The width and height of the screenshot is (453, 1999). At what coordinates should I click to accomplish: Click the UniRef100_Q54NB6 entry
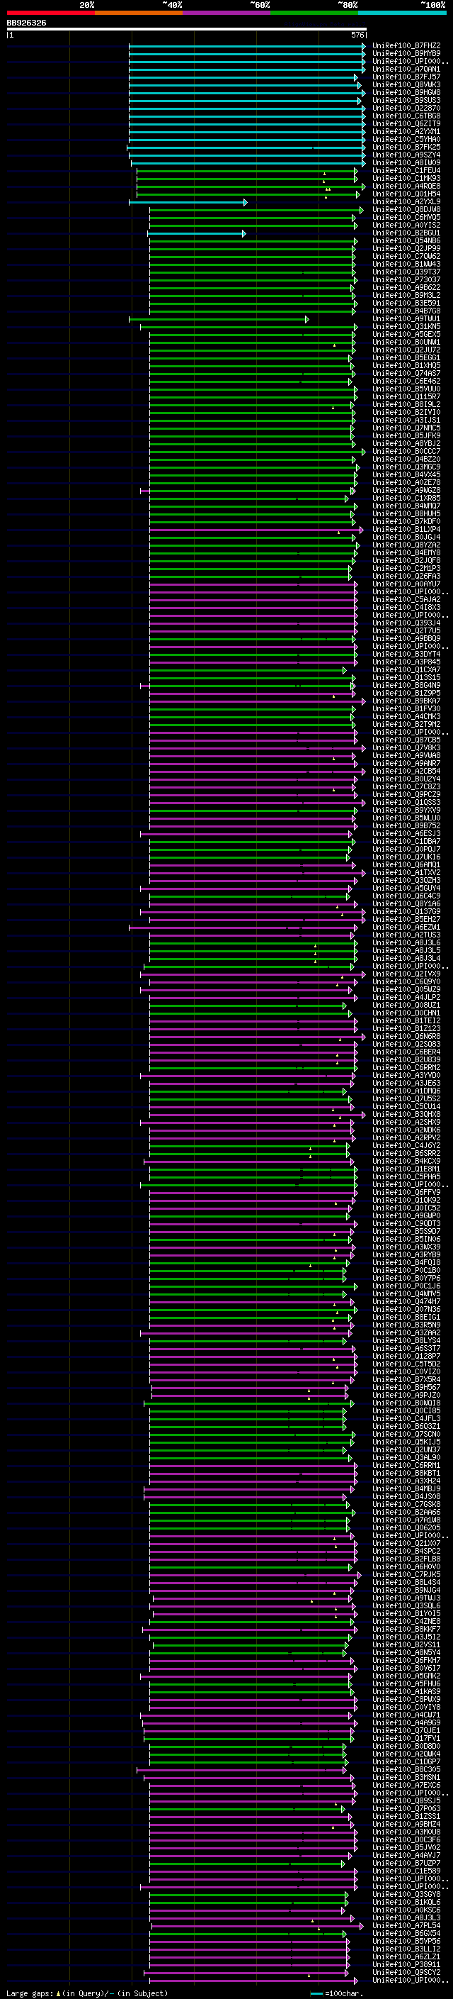pos(406,240)
